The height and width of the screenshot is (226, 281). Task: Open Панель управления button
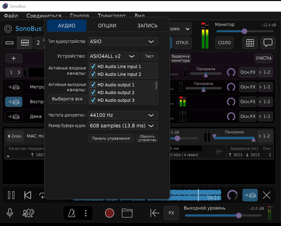[x=111, y=138]
